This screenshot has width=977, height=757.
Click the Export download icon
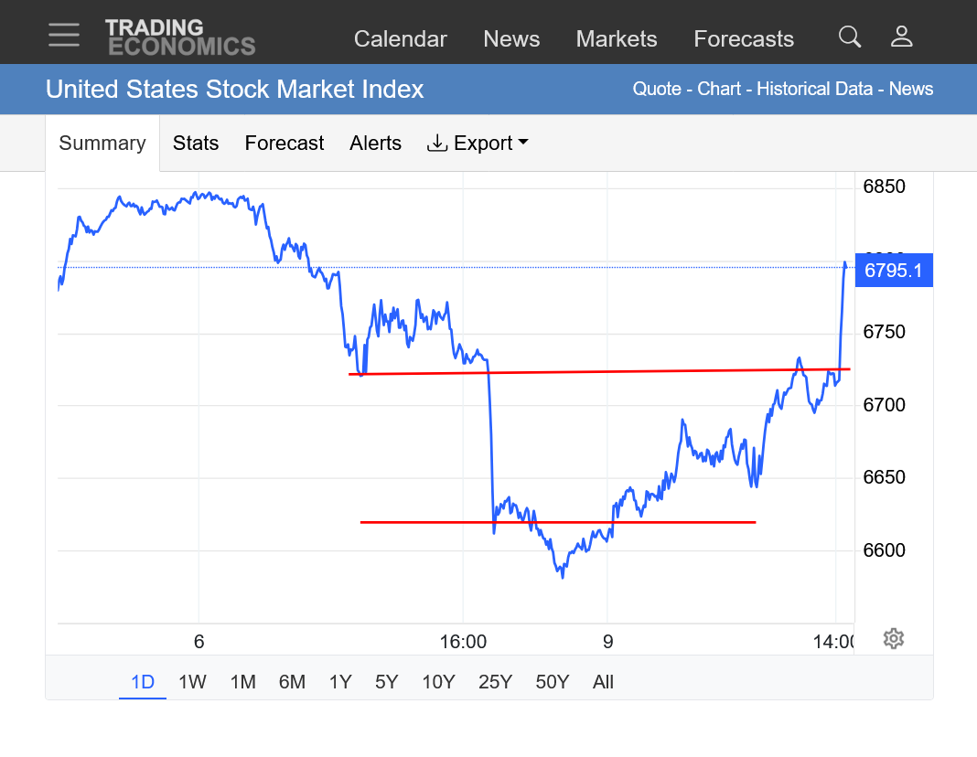tap(437, 143)
